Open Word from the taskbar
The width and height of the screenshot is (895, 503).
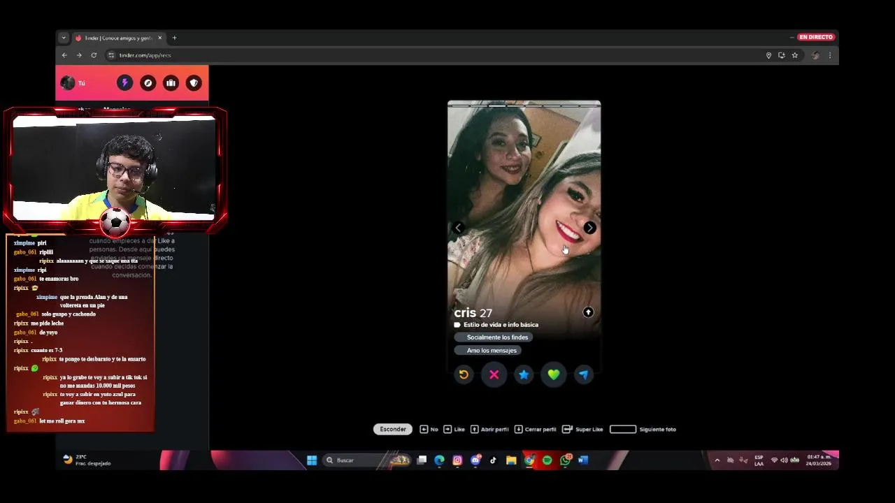[x=583, y=460]
